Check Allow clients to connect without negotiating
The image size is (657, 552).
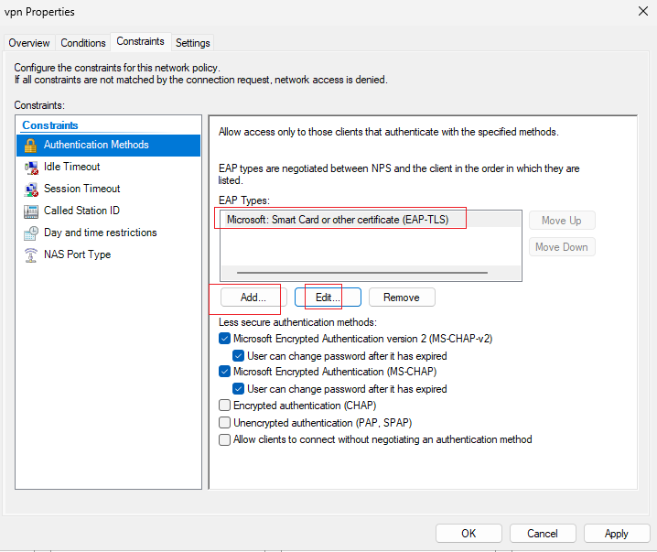pos(224,439)
